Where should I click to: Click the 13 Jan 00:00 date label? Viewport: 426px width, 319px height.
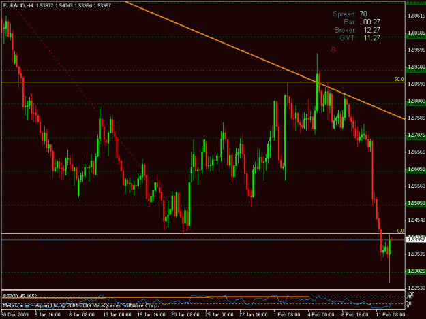pos(117,314)
